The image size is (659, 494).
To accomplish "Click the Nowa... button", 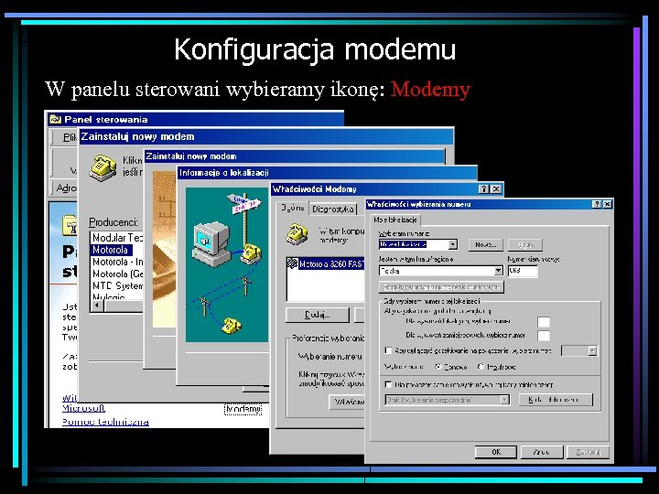I will pyautogui.click(x=485, y=244).
